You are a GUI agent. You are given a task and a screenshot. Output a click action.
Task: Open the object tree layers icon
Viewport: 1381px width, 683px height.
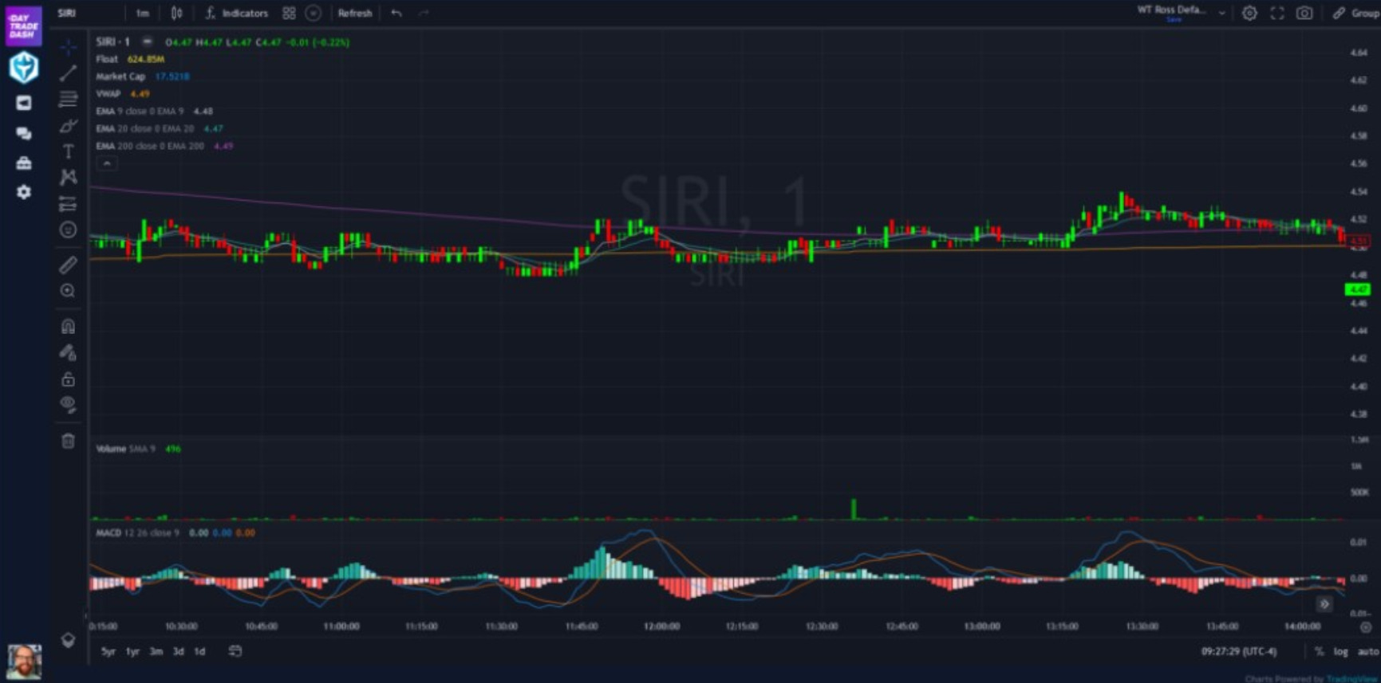[x=69, y=640]
